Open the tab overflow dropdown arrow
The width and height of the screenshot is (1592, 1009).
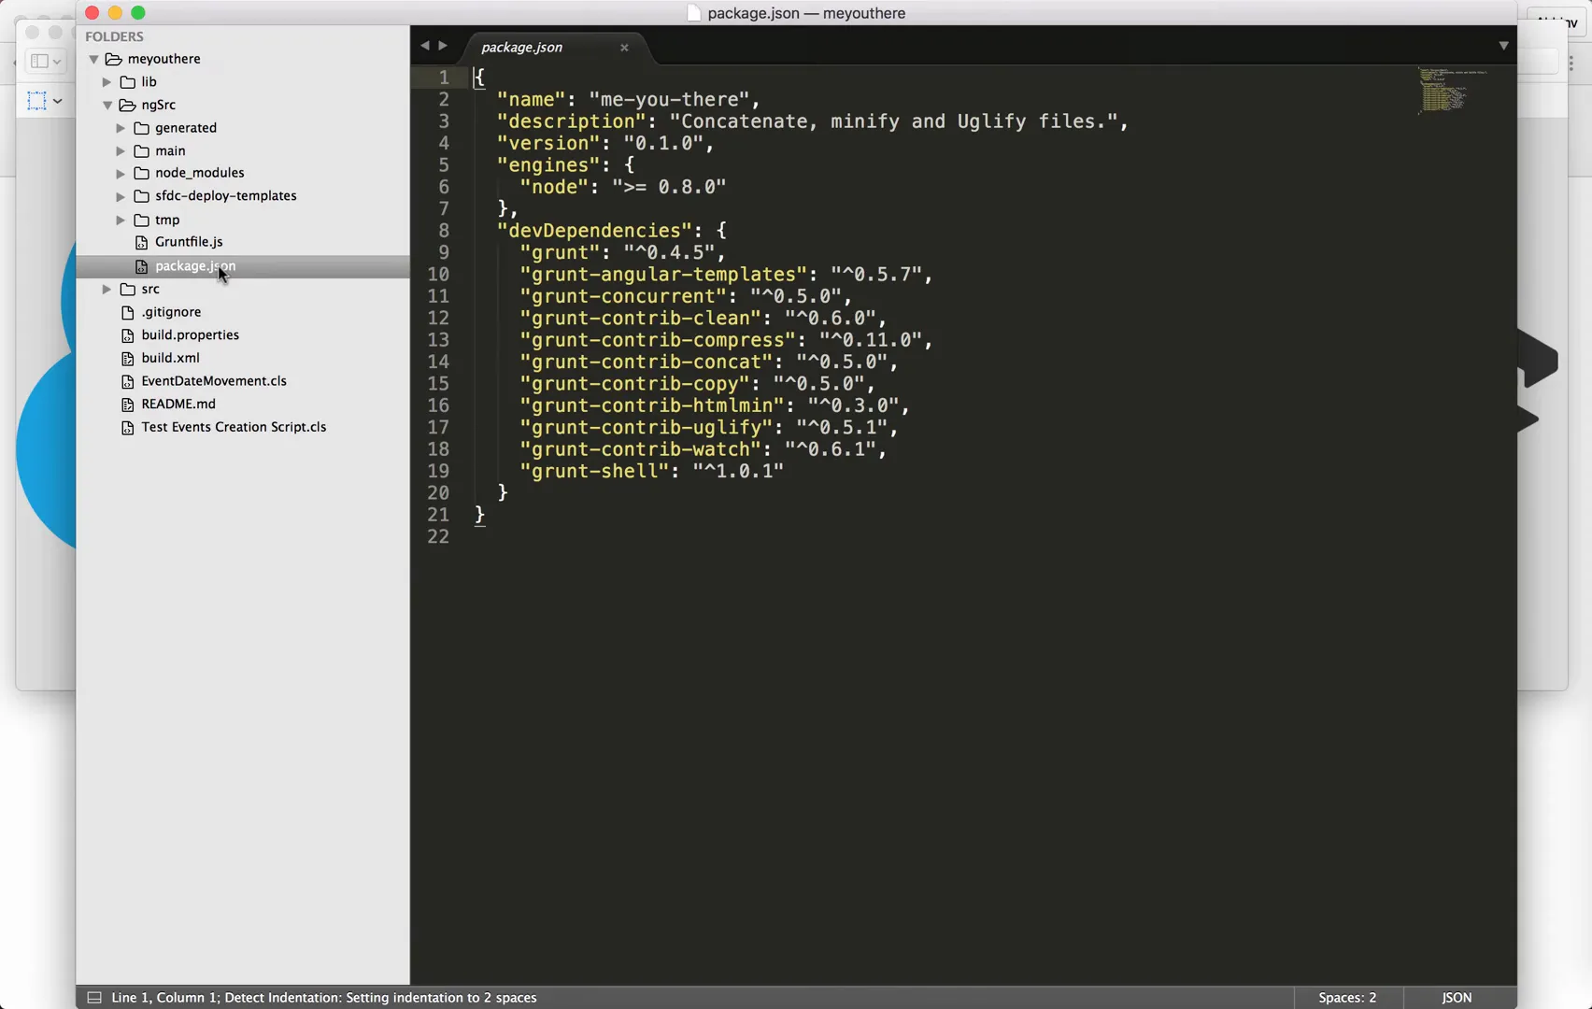point(1503,45)
